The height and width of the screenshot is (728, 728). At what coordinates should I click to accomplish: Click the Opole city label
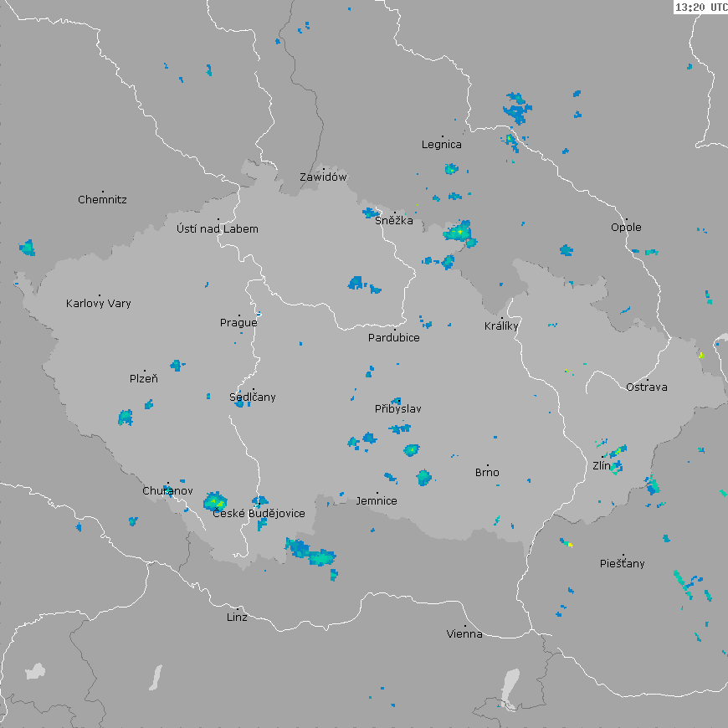click(626, 227)
